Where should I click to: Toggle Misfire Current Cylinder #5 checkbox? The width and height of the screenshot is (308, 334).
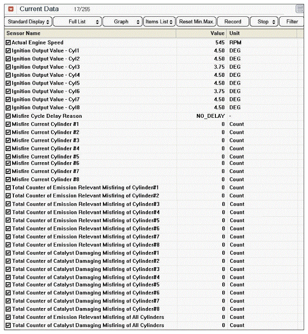(x=8, y=157)
